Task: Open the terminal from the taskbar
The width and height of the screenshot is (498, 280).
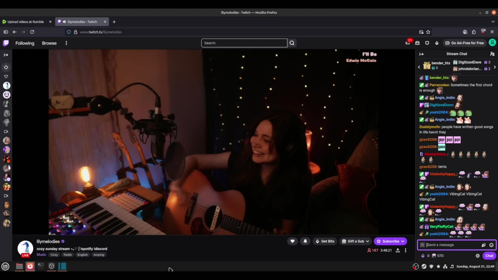Action: coord(41,266)
